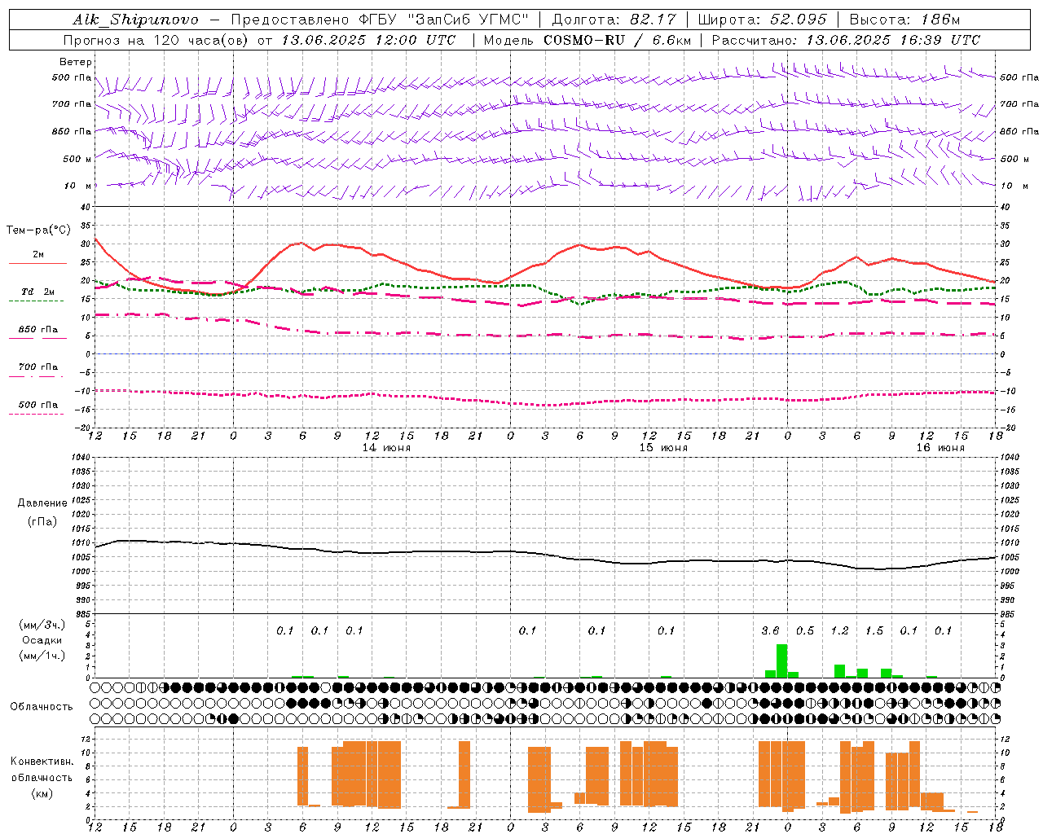Click the 1.2 precipitation amount value
Viewport: 1043px width, 834px height.
pos(839,630)
